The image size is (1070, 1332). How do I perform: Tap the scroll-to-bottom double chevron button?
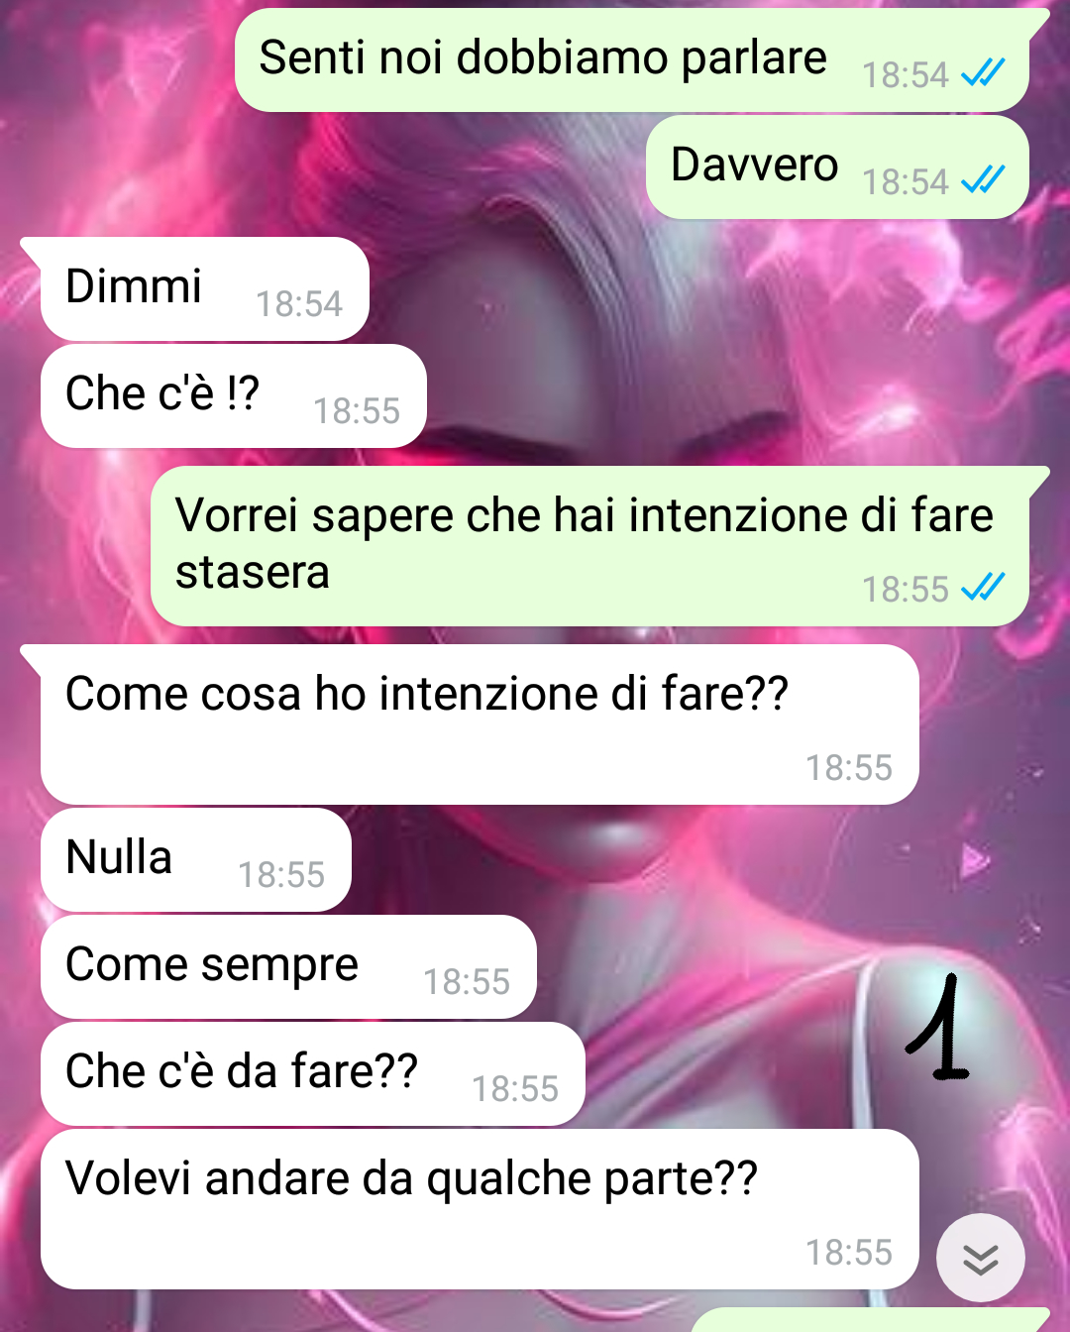pos(981,1258)
